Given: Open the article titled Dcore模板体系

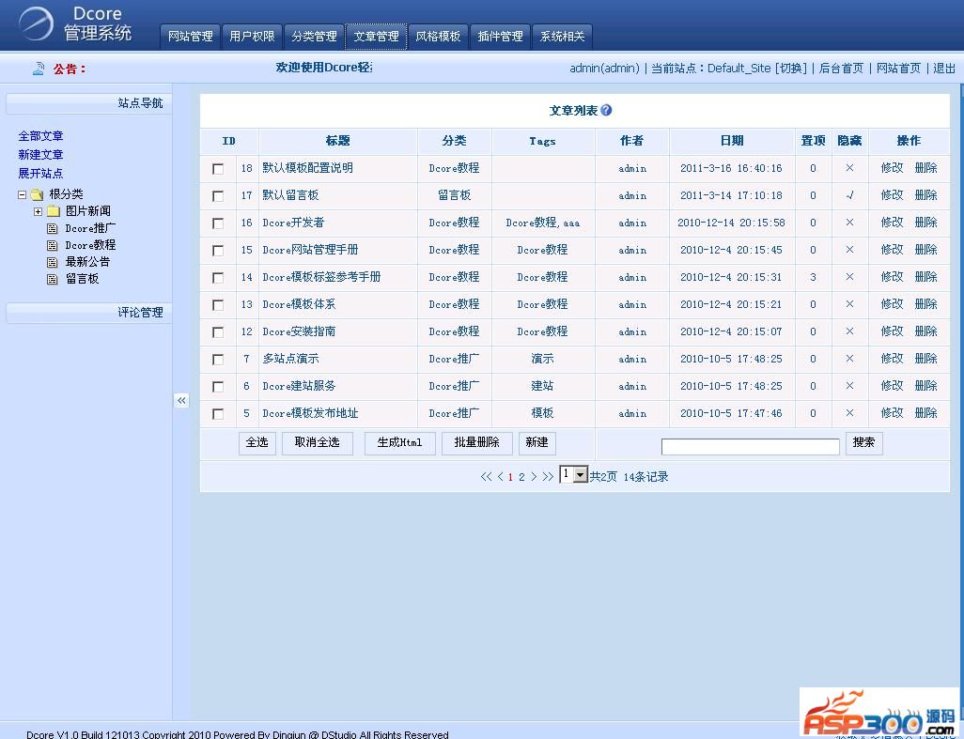Looking at the screenshot, I should [299, 304].
